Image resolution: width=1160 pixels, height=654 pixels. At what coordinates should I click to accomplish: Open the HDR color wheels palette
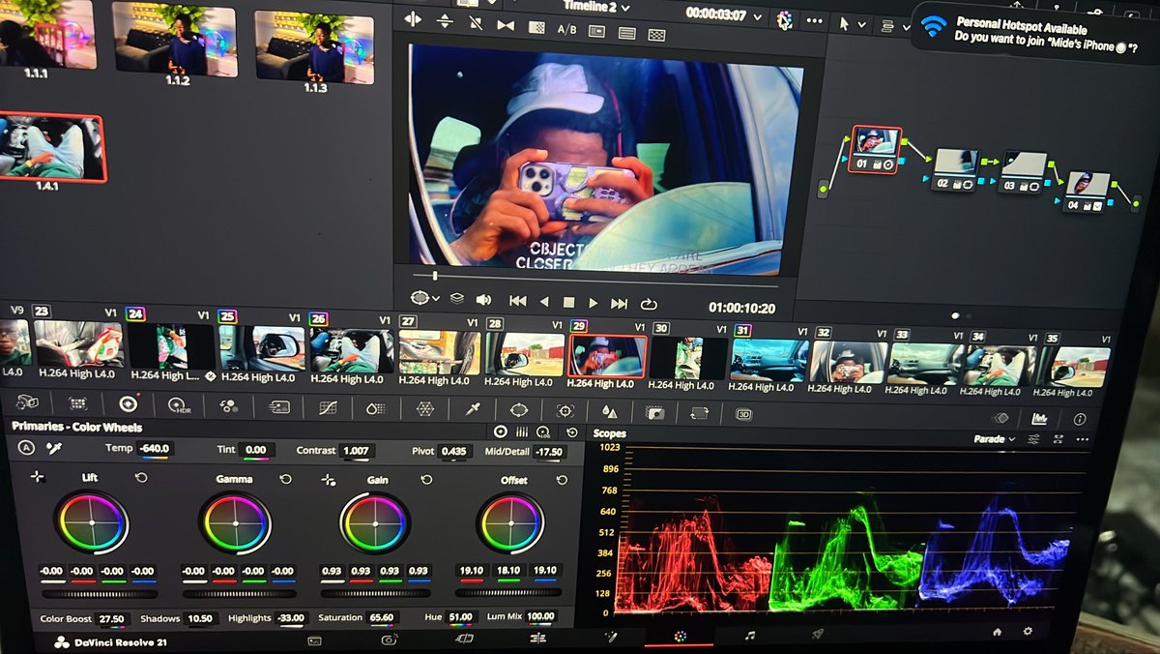point(178,404)
